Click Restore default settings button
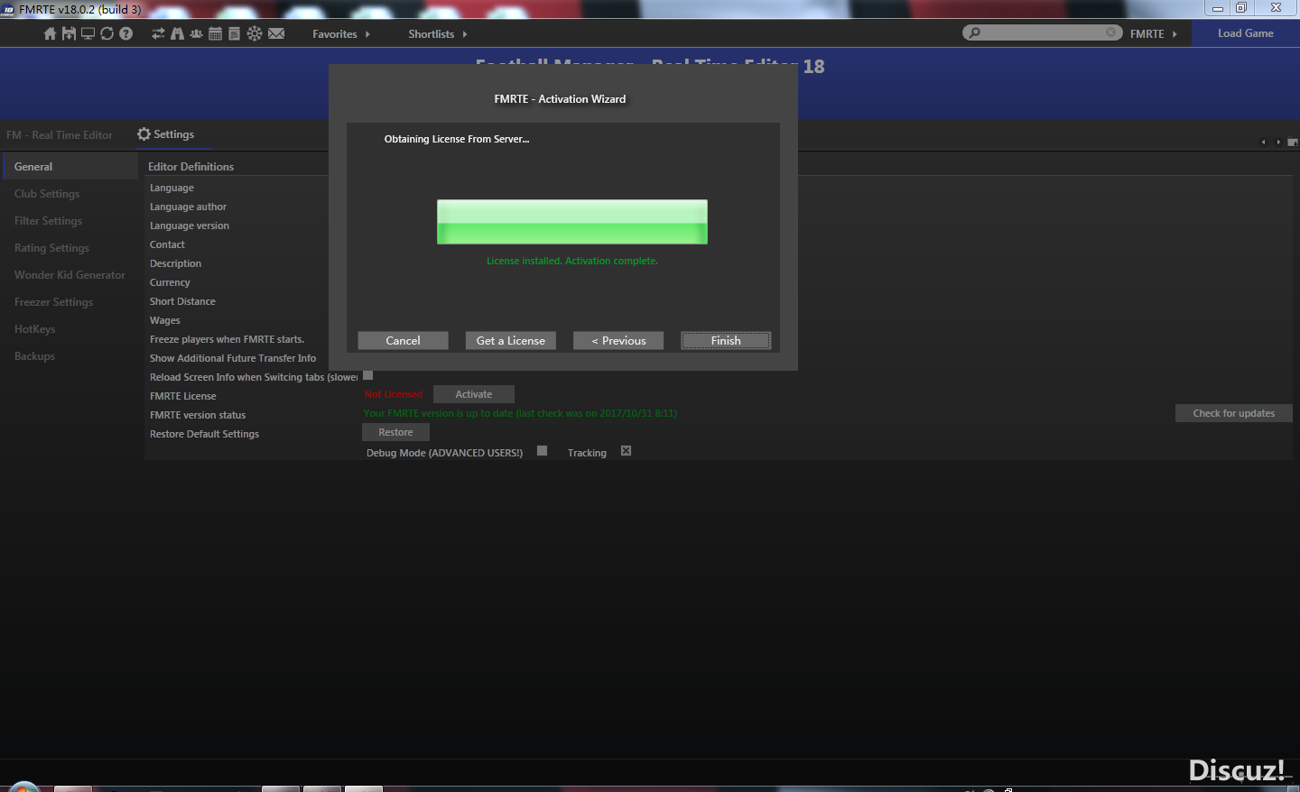 (x=395, y=432)
